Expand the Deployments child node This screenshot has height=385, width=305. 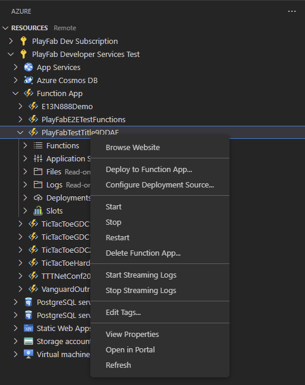(x=25, y=198)
